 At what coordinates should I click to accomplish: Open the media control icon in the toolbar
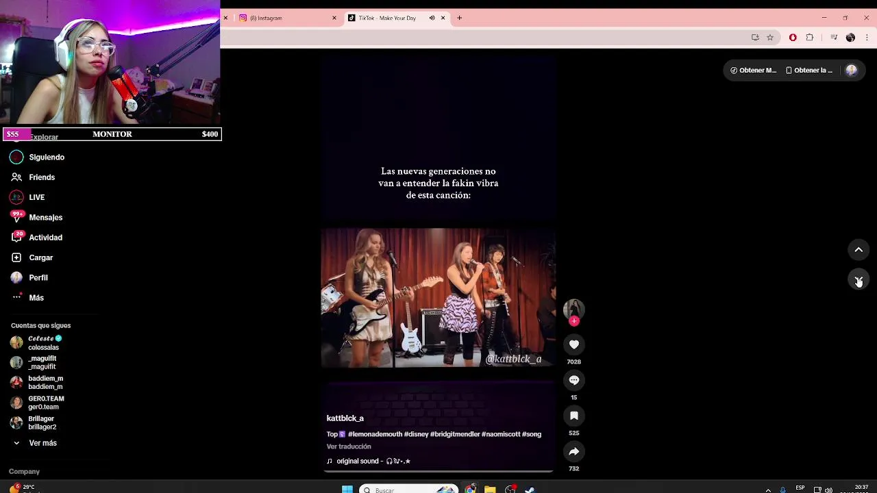tap(834, 38)
